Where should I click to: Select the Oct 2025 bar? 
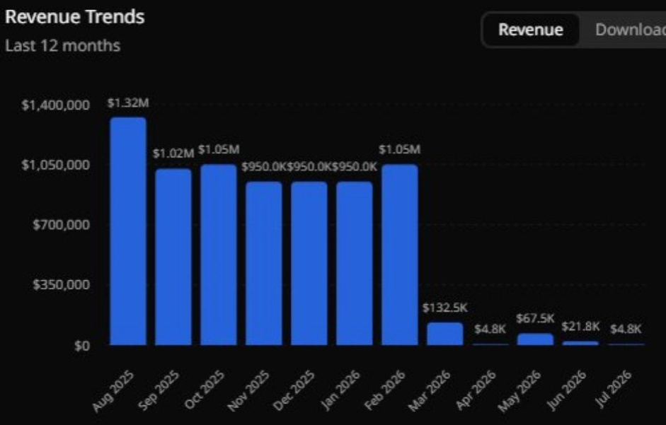coord(219,255)
